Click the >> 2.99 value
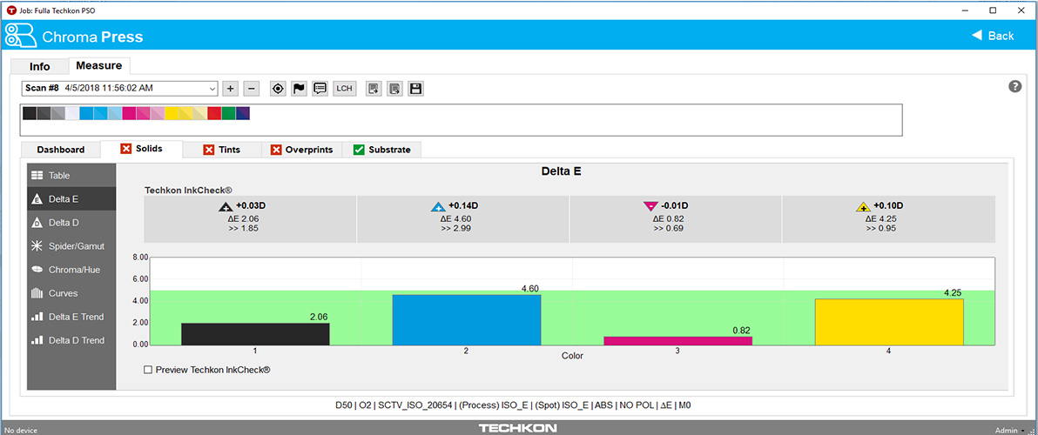Image resolution: width=1038 pixels, height=435 pixels. [x=456, y=228]
